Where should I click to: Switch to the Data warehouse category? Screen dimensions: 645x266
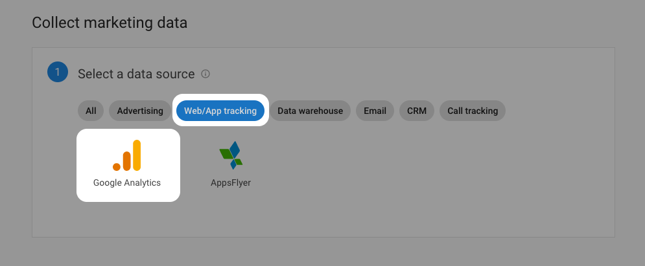pos(310,111)
